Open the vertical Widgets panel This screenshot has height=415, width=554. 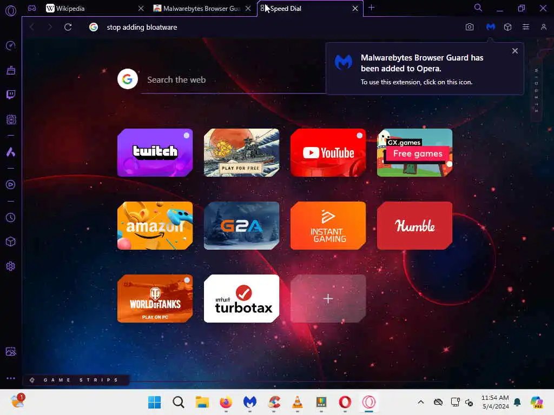click(x=536, y=90)
